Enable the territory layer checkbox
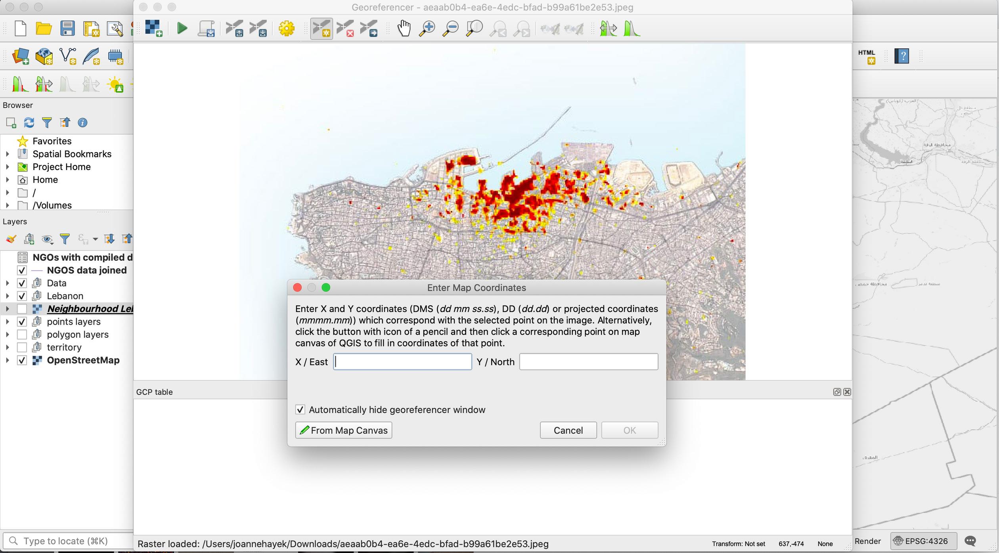Screen dimensions: 999x553 pos(22,348)
